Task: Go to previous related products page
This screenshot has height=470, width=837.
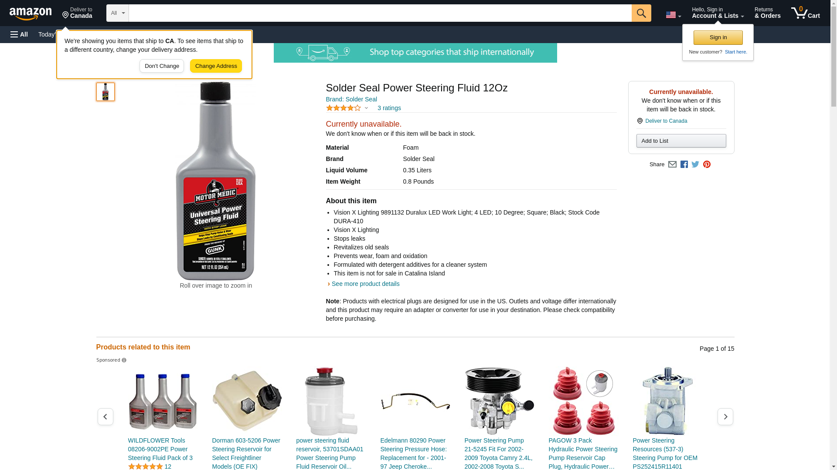Action: (105, 416)
